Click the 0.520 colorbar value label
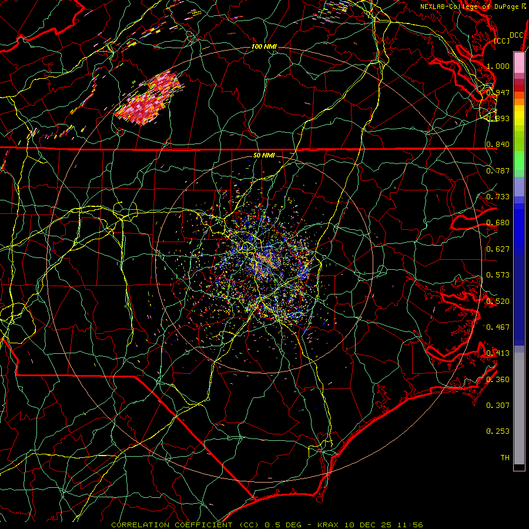 point(498,302)
